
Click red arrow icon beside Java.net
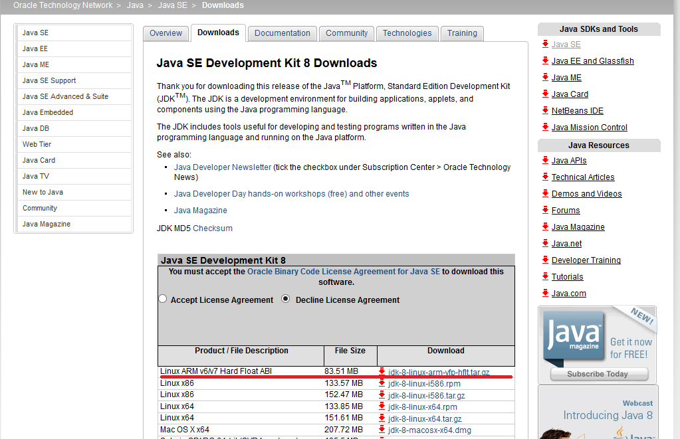[x=546, y=243]
